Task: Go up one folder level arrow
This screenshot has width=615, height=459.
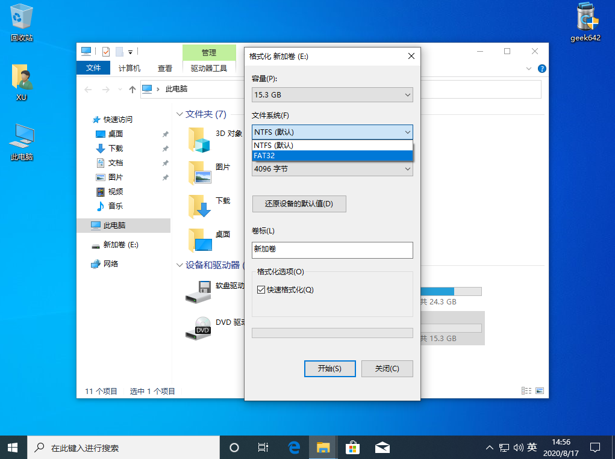Action: (x=133, y=90)
